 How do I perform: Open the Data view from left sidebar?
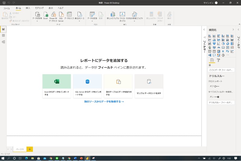click(x=3, y=36)
